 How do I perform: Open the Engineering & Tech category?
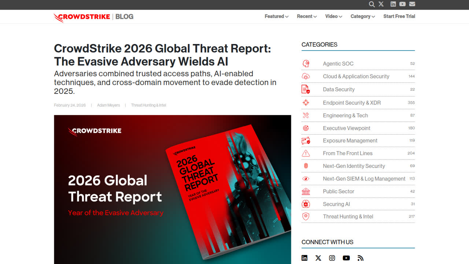pyautogui.click(x=345, y=115)
